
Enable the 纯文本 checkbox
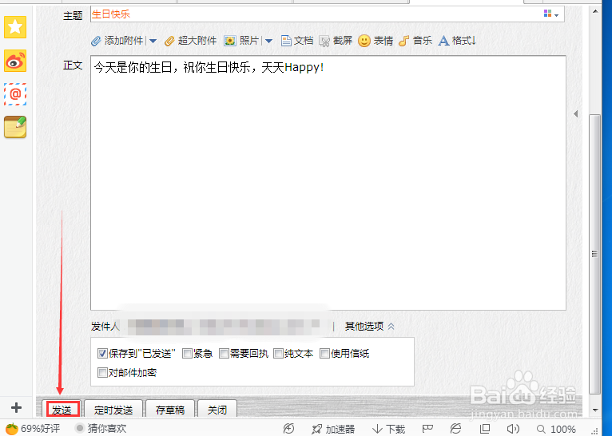(x=278, y=354)
